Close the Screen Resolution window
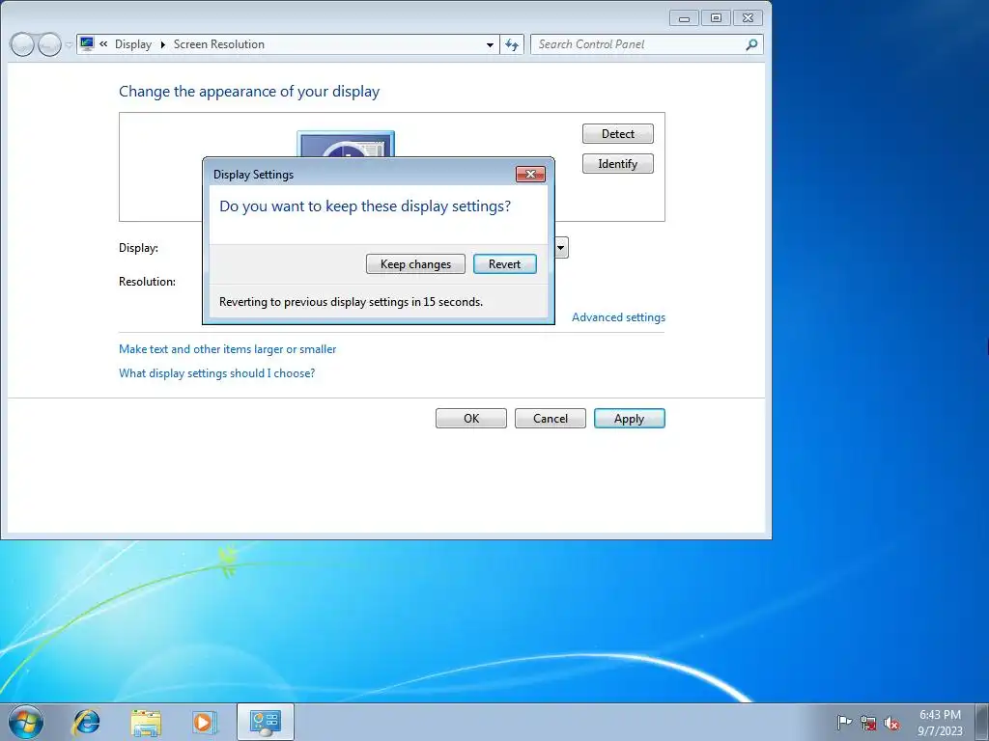The image size is (989, 741). coord(748,18)
